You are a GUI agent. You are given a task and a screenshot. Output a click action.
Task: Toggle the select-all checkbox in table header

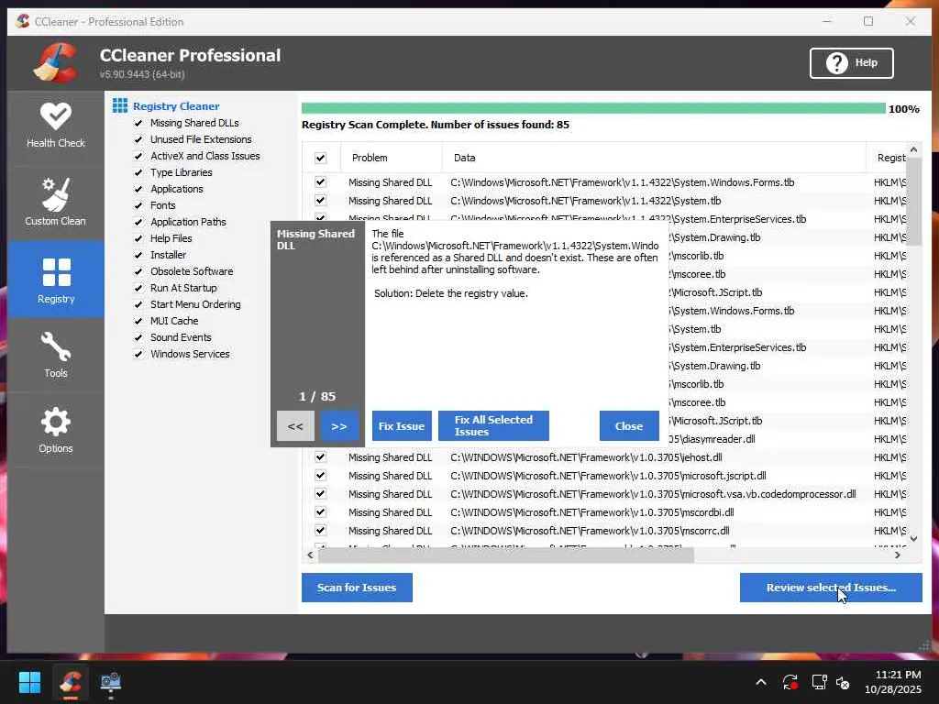coord(320,158)
